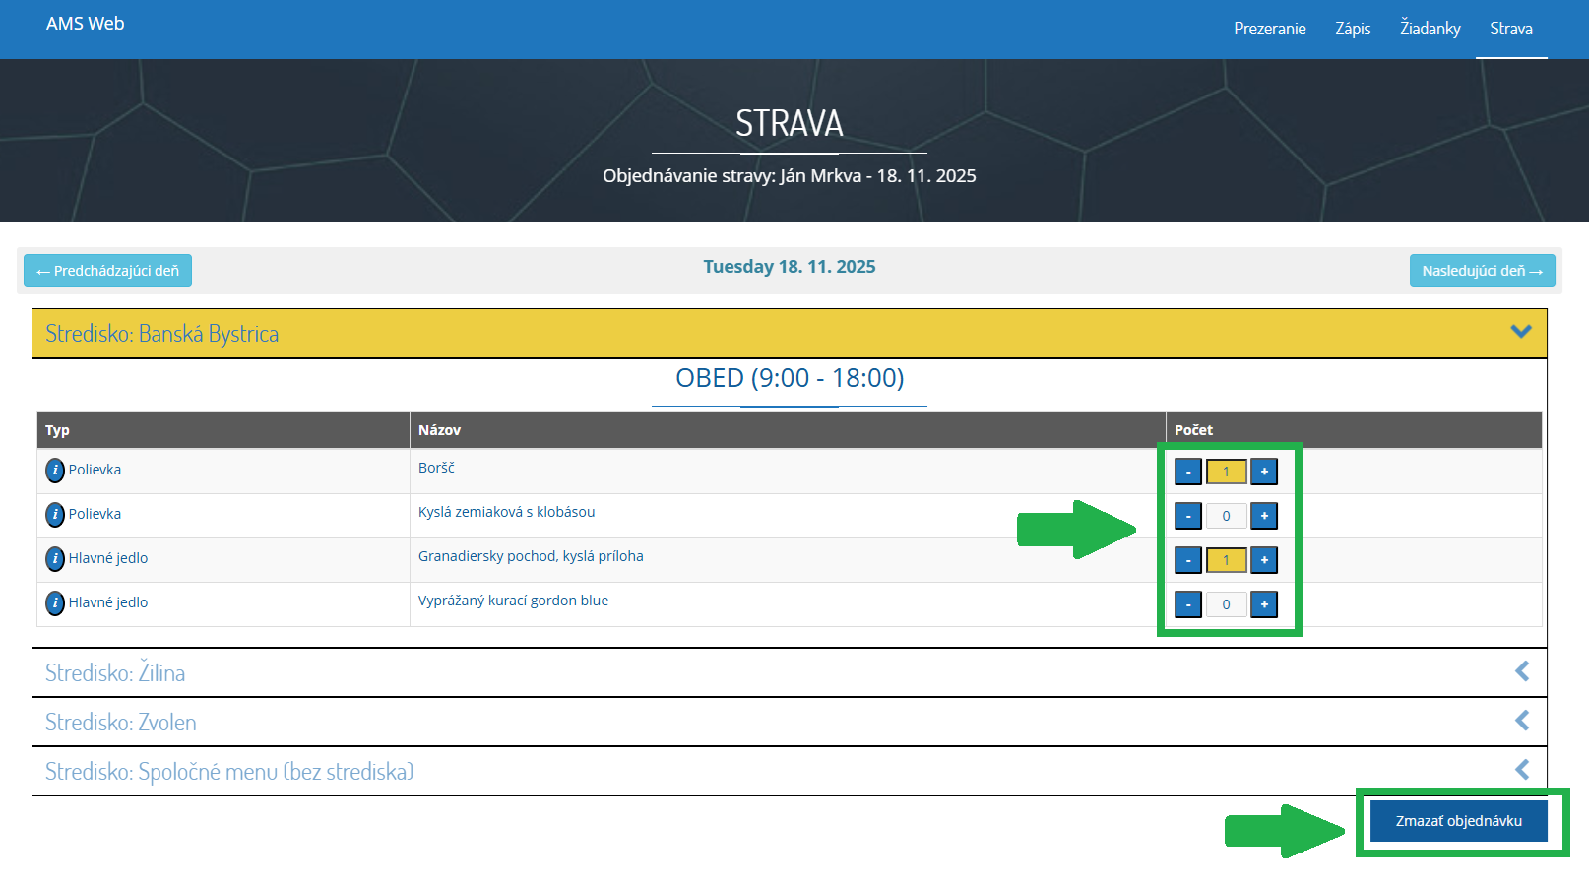Image resolution: width=1589 pixels, height=885 pixels.
Task: Go back to Predchádzajúci deň
Action: [108, 271]
